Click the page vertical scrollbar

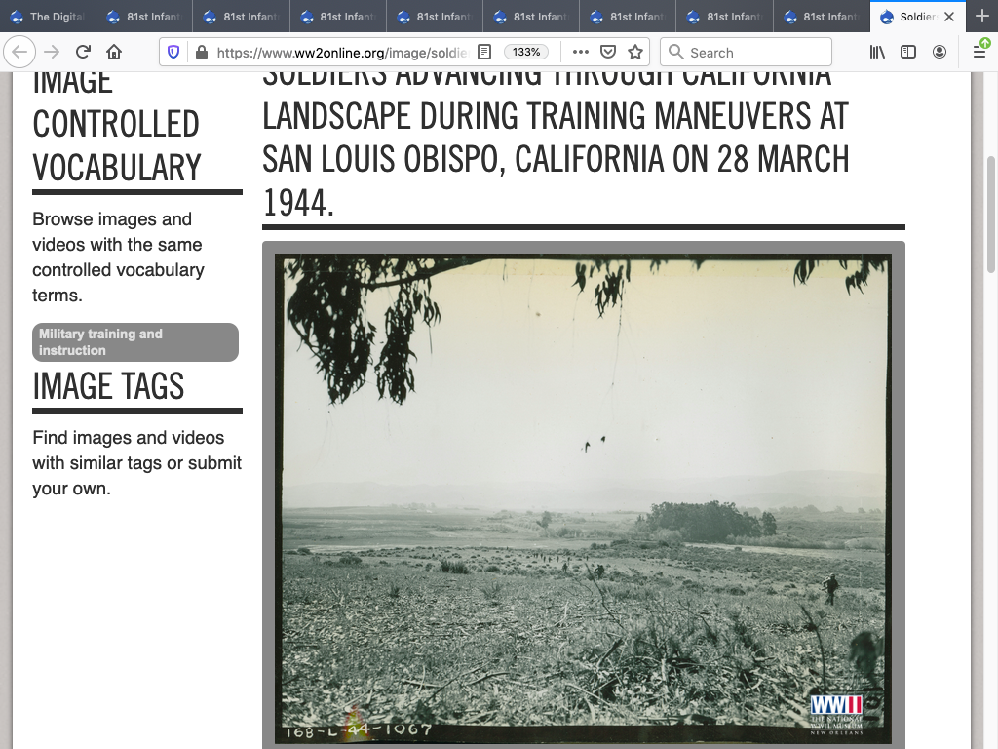(x=991, y=215)
